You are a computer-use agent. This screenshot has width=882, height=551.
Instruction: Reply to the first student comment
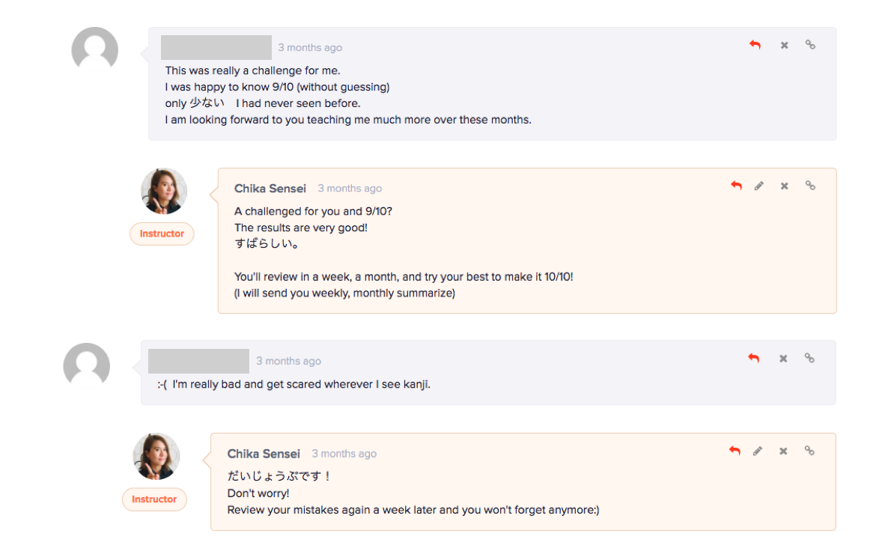[755, 45]
